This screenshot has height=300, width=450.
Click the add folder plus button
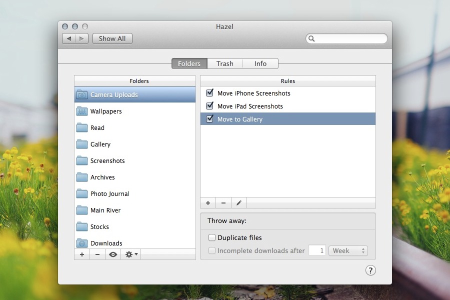coord(82,254)
